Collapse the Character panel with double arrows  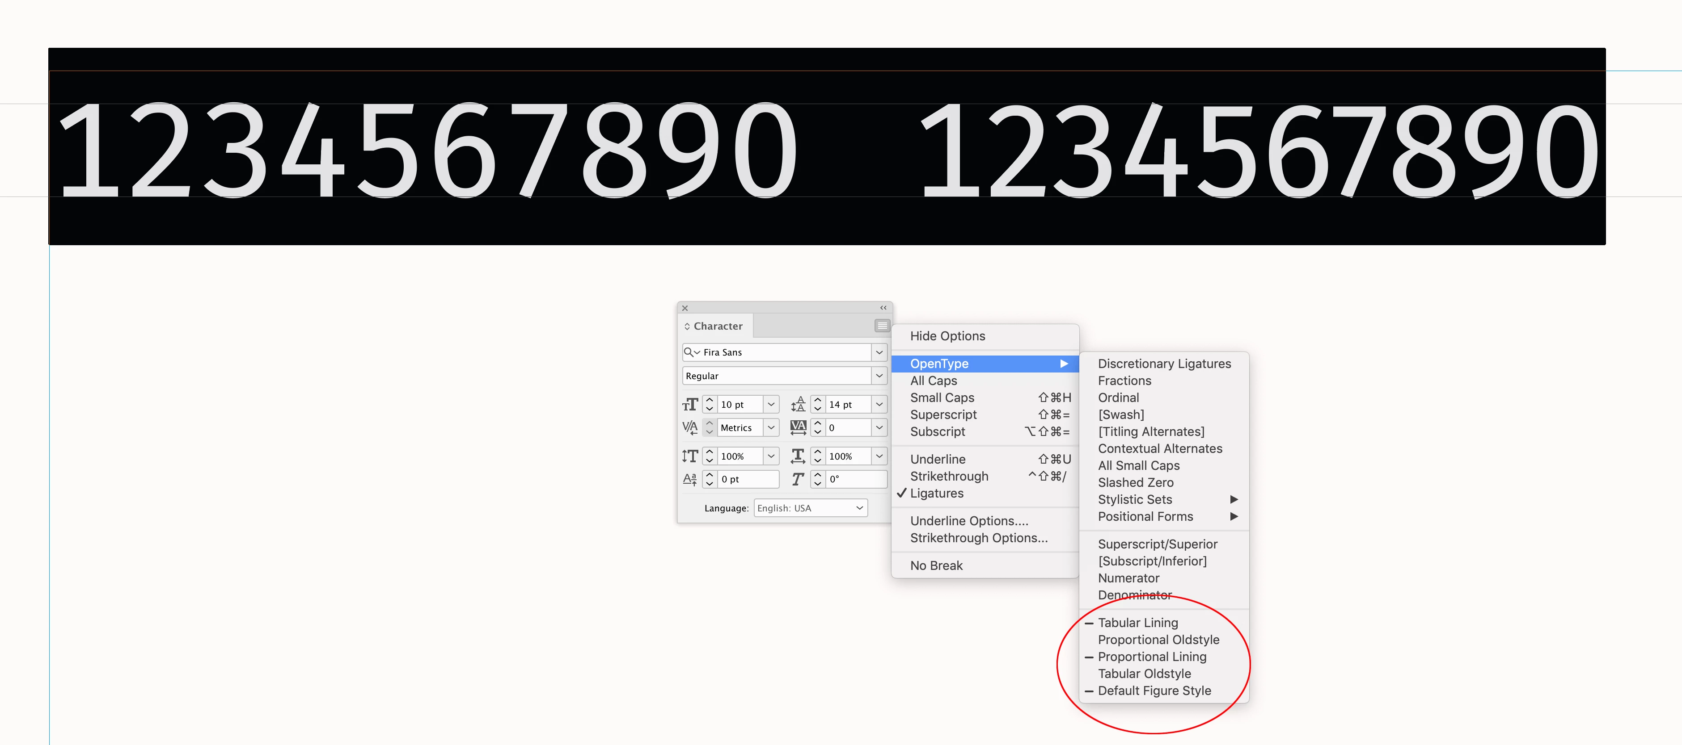[883, 308]
